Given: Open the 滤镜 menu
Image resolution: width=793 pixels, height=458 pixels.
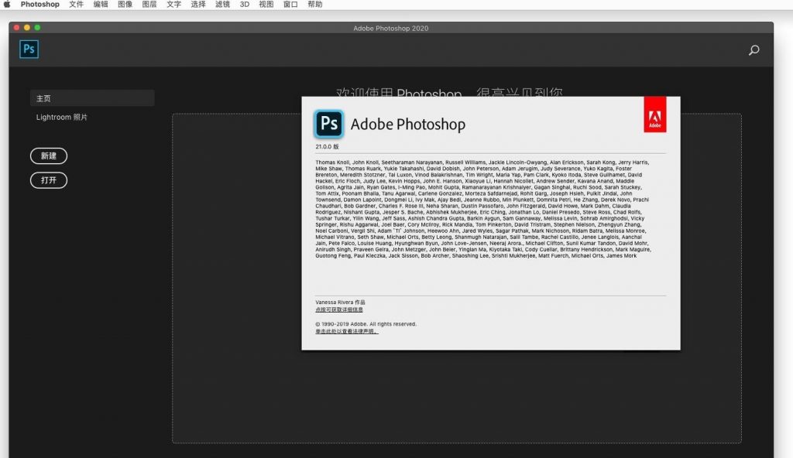Looking at the screenshot, I should click(x=222, y=4).
